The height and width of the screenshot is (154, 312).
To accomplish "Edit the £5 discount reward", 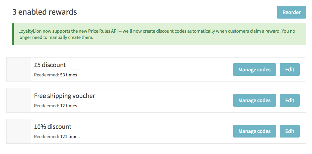I will (289, 70).
